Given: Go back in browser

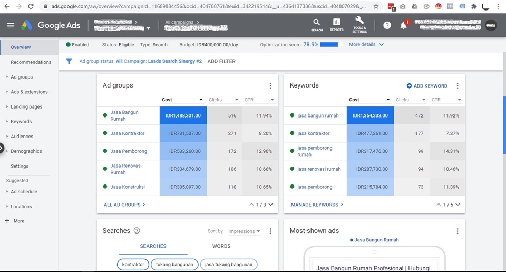Looking at the screenshot, I should [7, 6].
